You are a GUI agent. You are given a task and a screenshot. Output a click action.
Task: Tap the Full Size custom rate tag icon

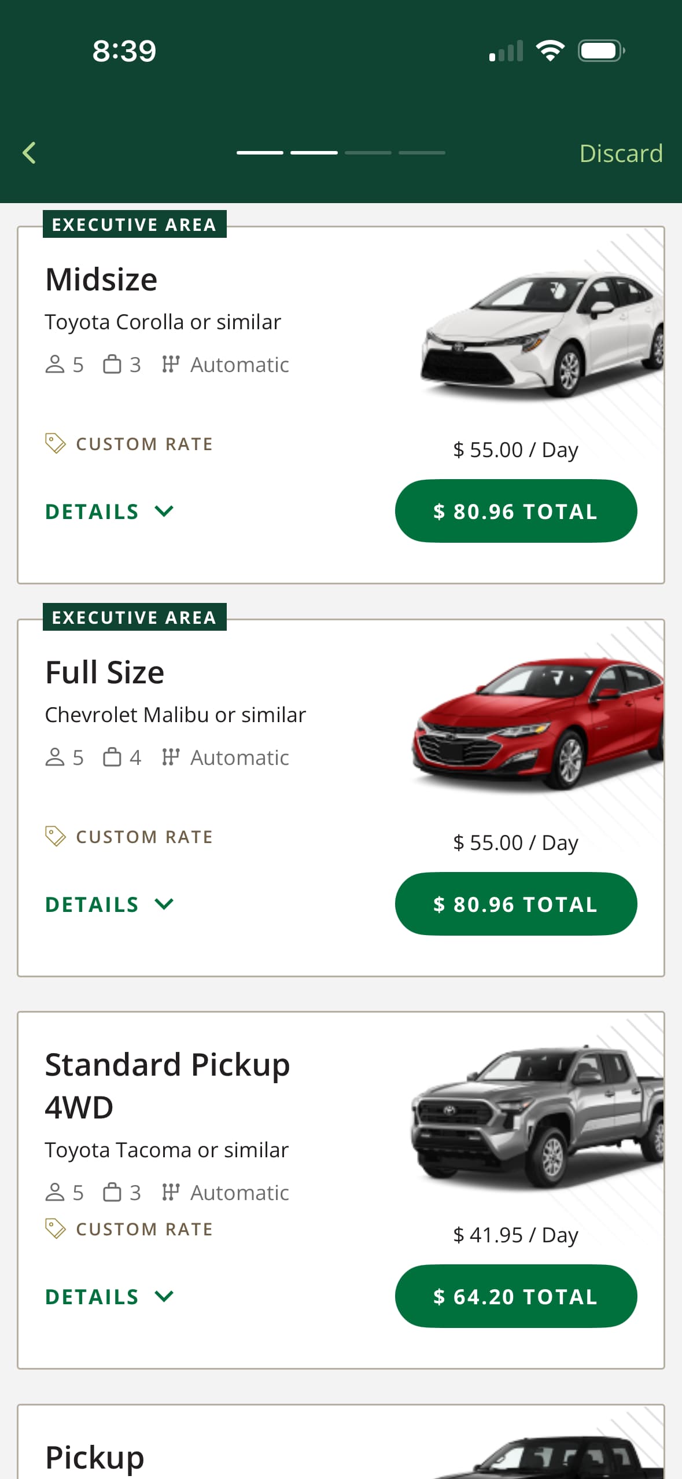56,837
